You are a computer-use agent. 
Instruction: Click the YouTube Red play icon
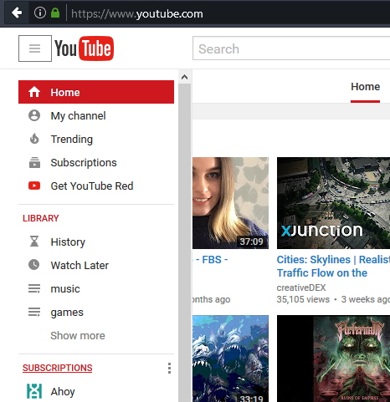click(34, 186)
